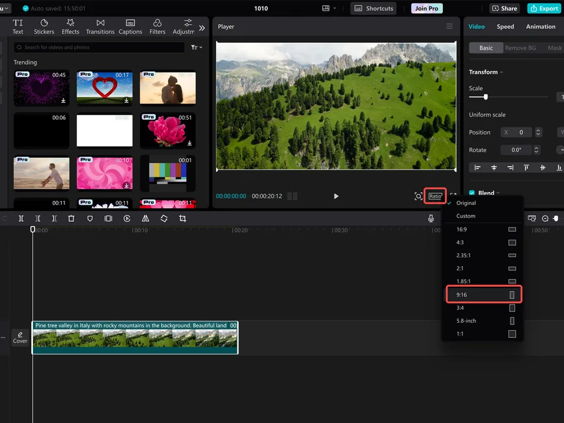Image resolution: width=564 pixels, height=423 pixels.
Task: Open the layout dropdown in top bar
Action: click(x=329, y=8)
